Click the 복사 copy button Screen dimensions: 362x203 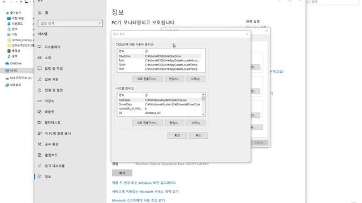(122, 173)
